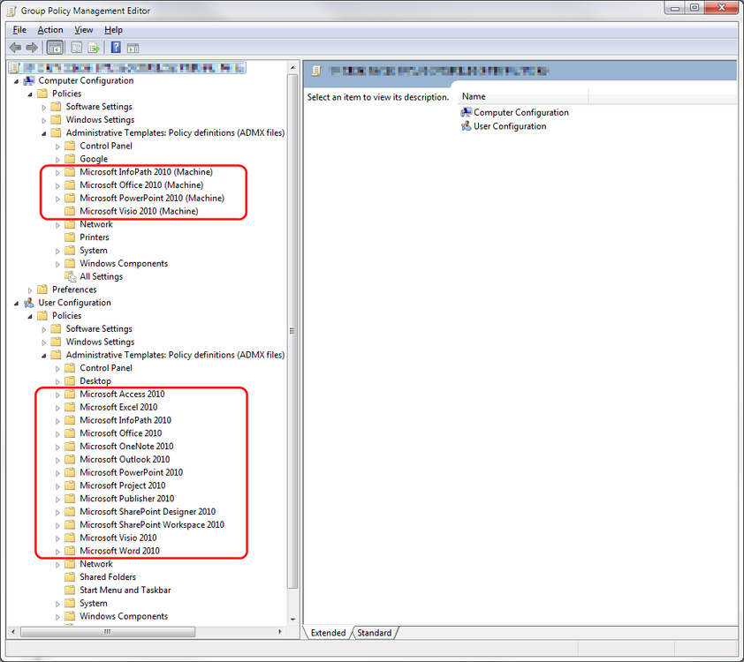Select System folder under Computer Configuration
Screen dimensions: 744x662
click(x=94, y=250)
